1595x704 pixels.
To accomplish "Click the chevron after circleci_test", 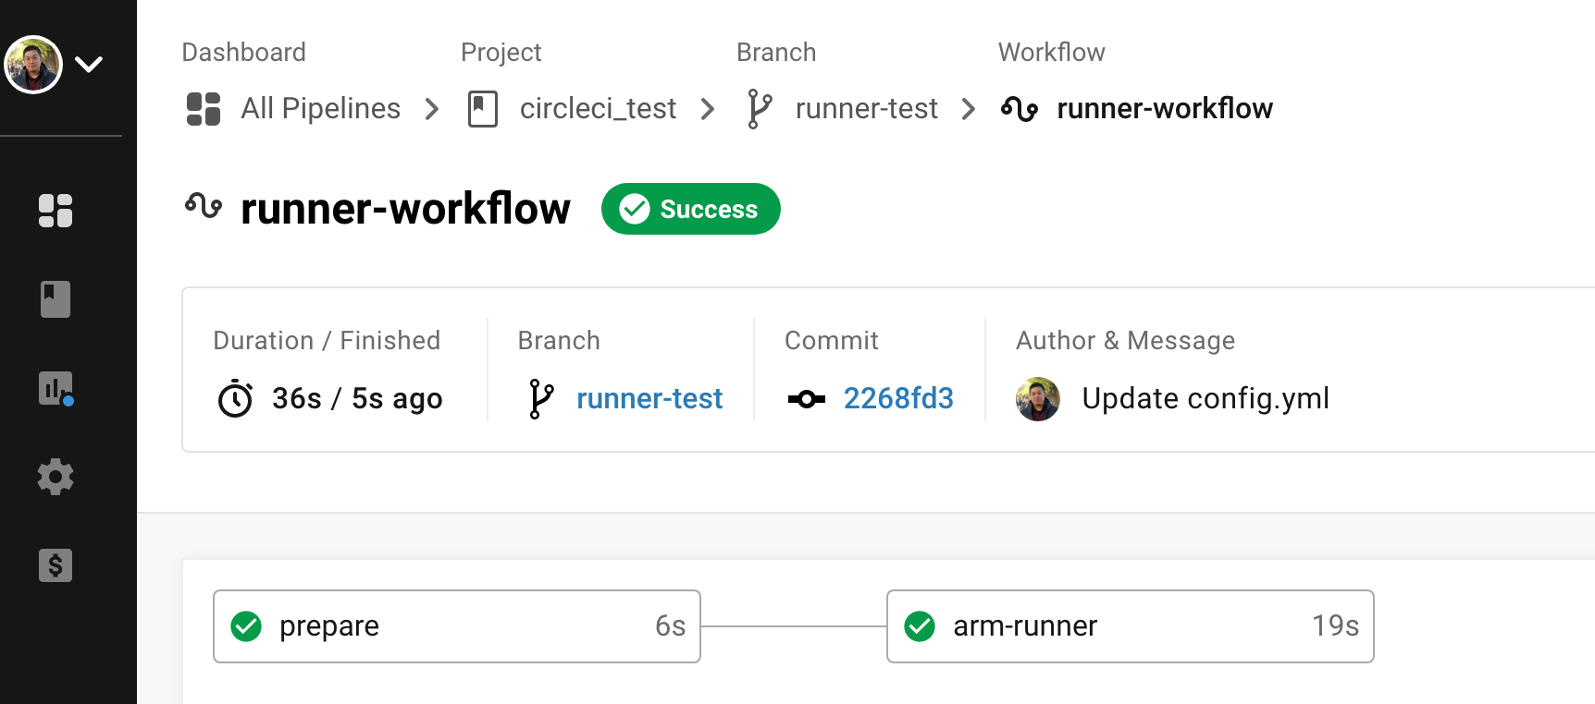I will click(x=708, y=109).
